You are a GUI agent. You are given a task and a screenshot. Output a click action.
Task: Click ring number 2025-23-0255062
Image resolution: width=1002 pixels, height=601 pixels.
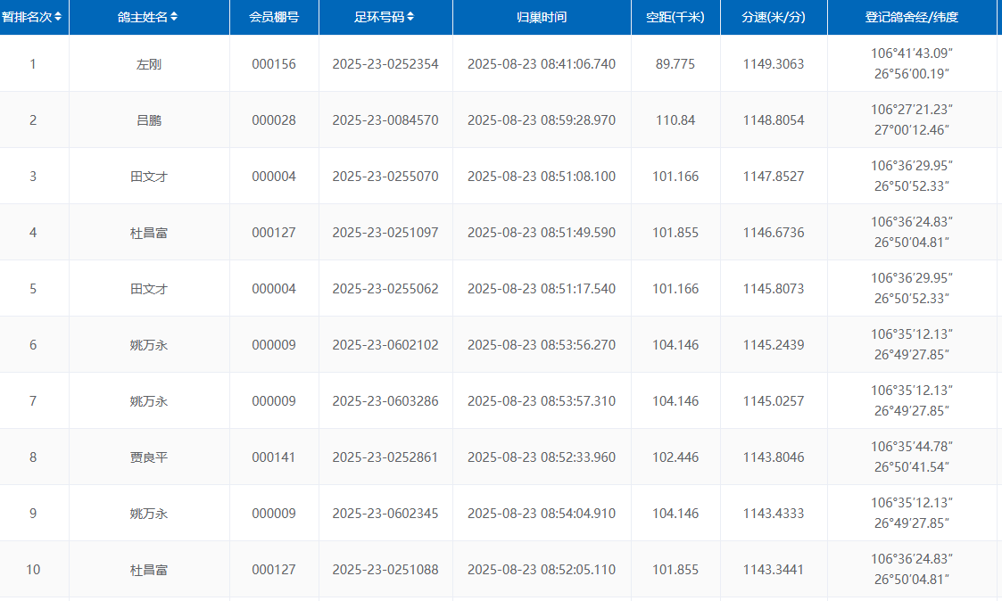[x=385, y=289]
